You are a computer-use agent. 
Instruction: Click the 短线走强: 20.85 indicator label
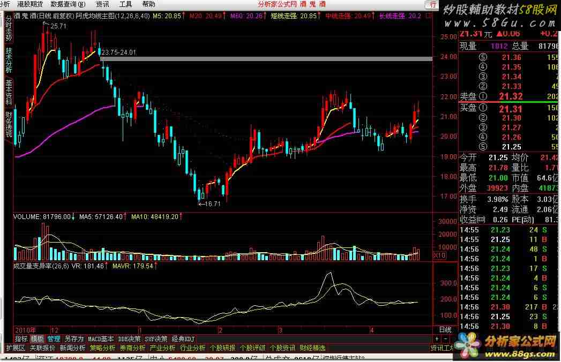(x=294, y=16)
